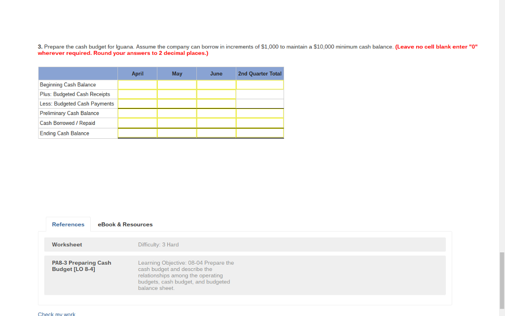Select the May Budgeted Cash Payments cell

177,103
